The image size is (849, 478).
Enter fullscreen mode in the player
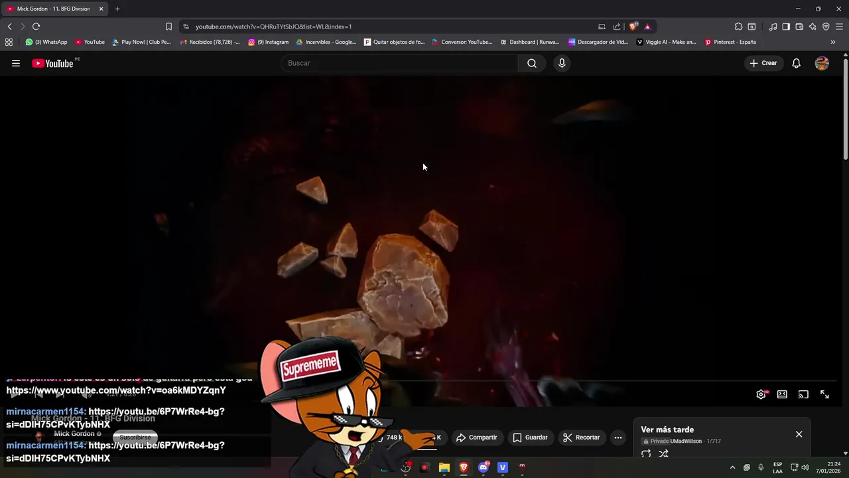click(x=824, y=394)
